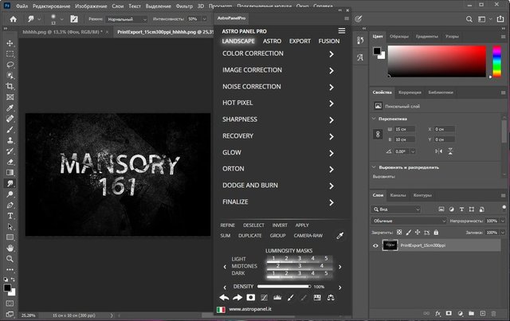Open the Вид layer filter dropdown

(396, 209)
